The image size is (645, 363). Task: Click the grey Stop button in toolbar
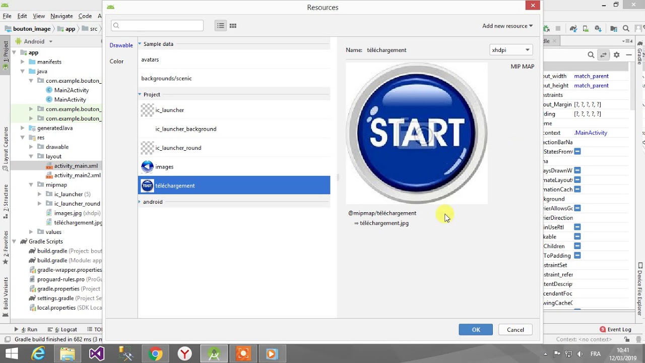click(558, 29)
